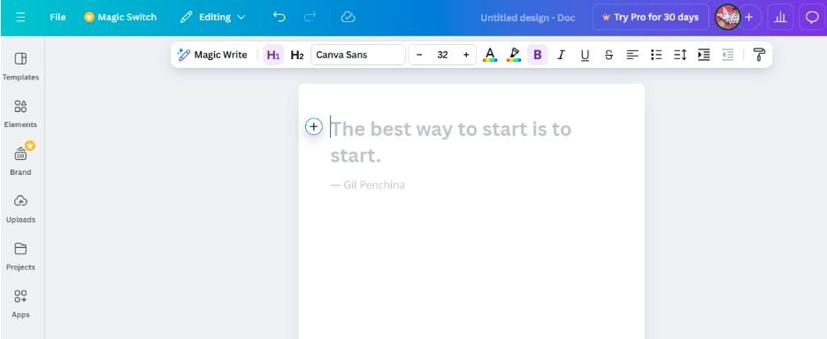This screenshot has height=339, width=827.
Task: Open line spacing options
Action: point(680,55)
